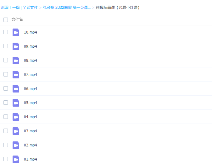Viewport: 212px width, 164px height.
Task: Open the 09.mp4 file name
Action: (31, 46)
